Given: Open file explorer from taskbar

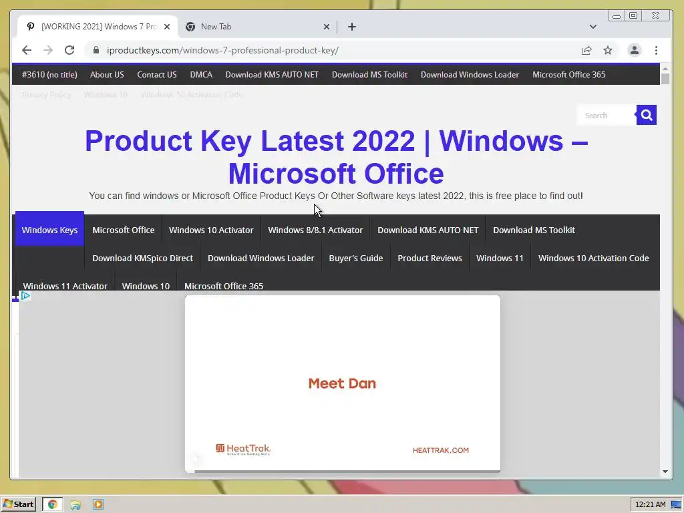Looking at the screenshot, I should tap(75, 505).
